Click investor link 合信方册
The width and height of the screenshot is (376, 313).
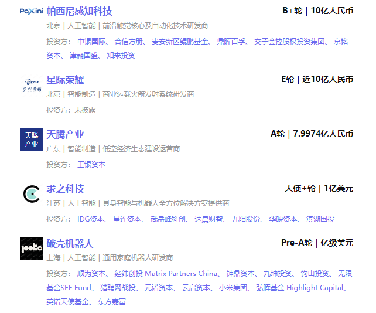tap(128, 42)
